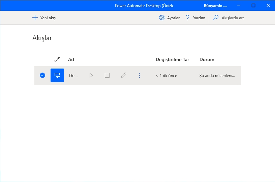Click the magnifier search icon

pos(216,18)
